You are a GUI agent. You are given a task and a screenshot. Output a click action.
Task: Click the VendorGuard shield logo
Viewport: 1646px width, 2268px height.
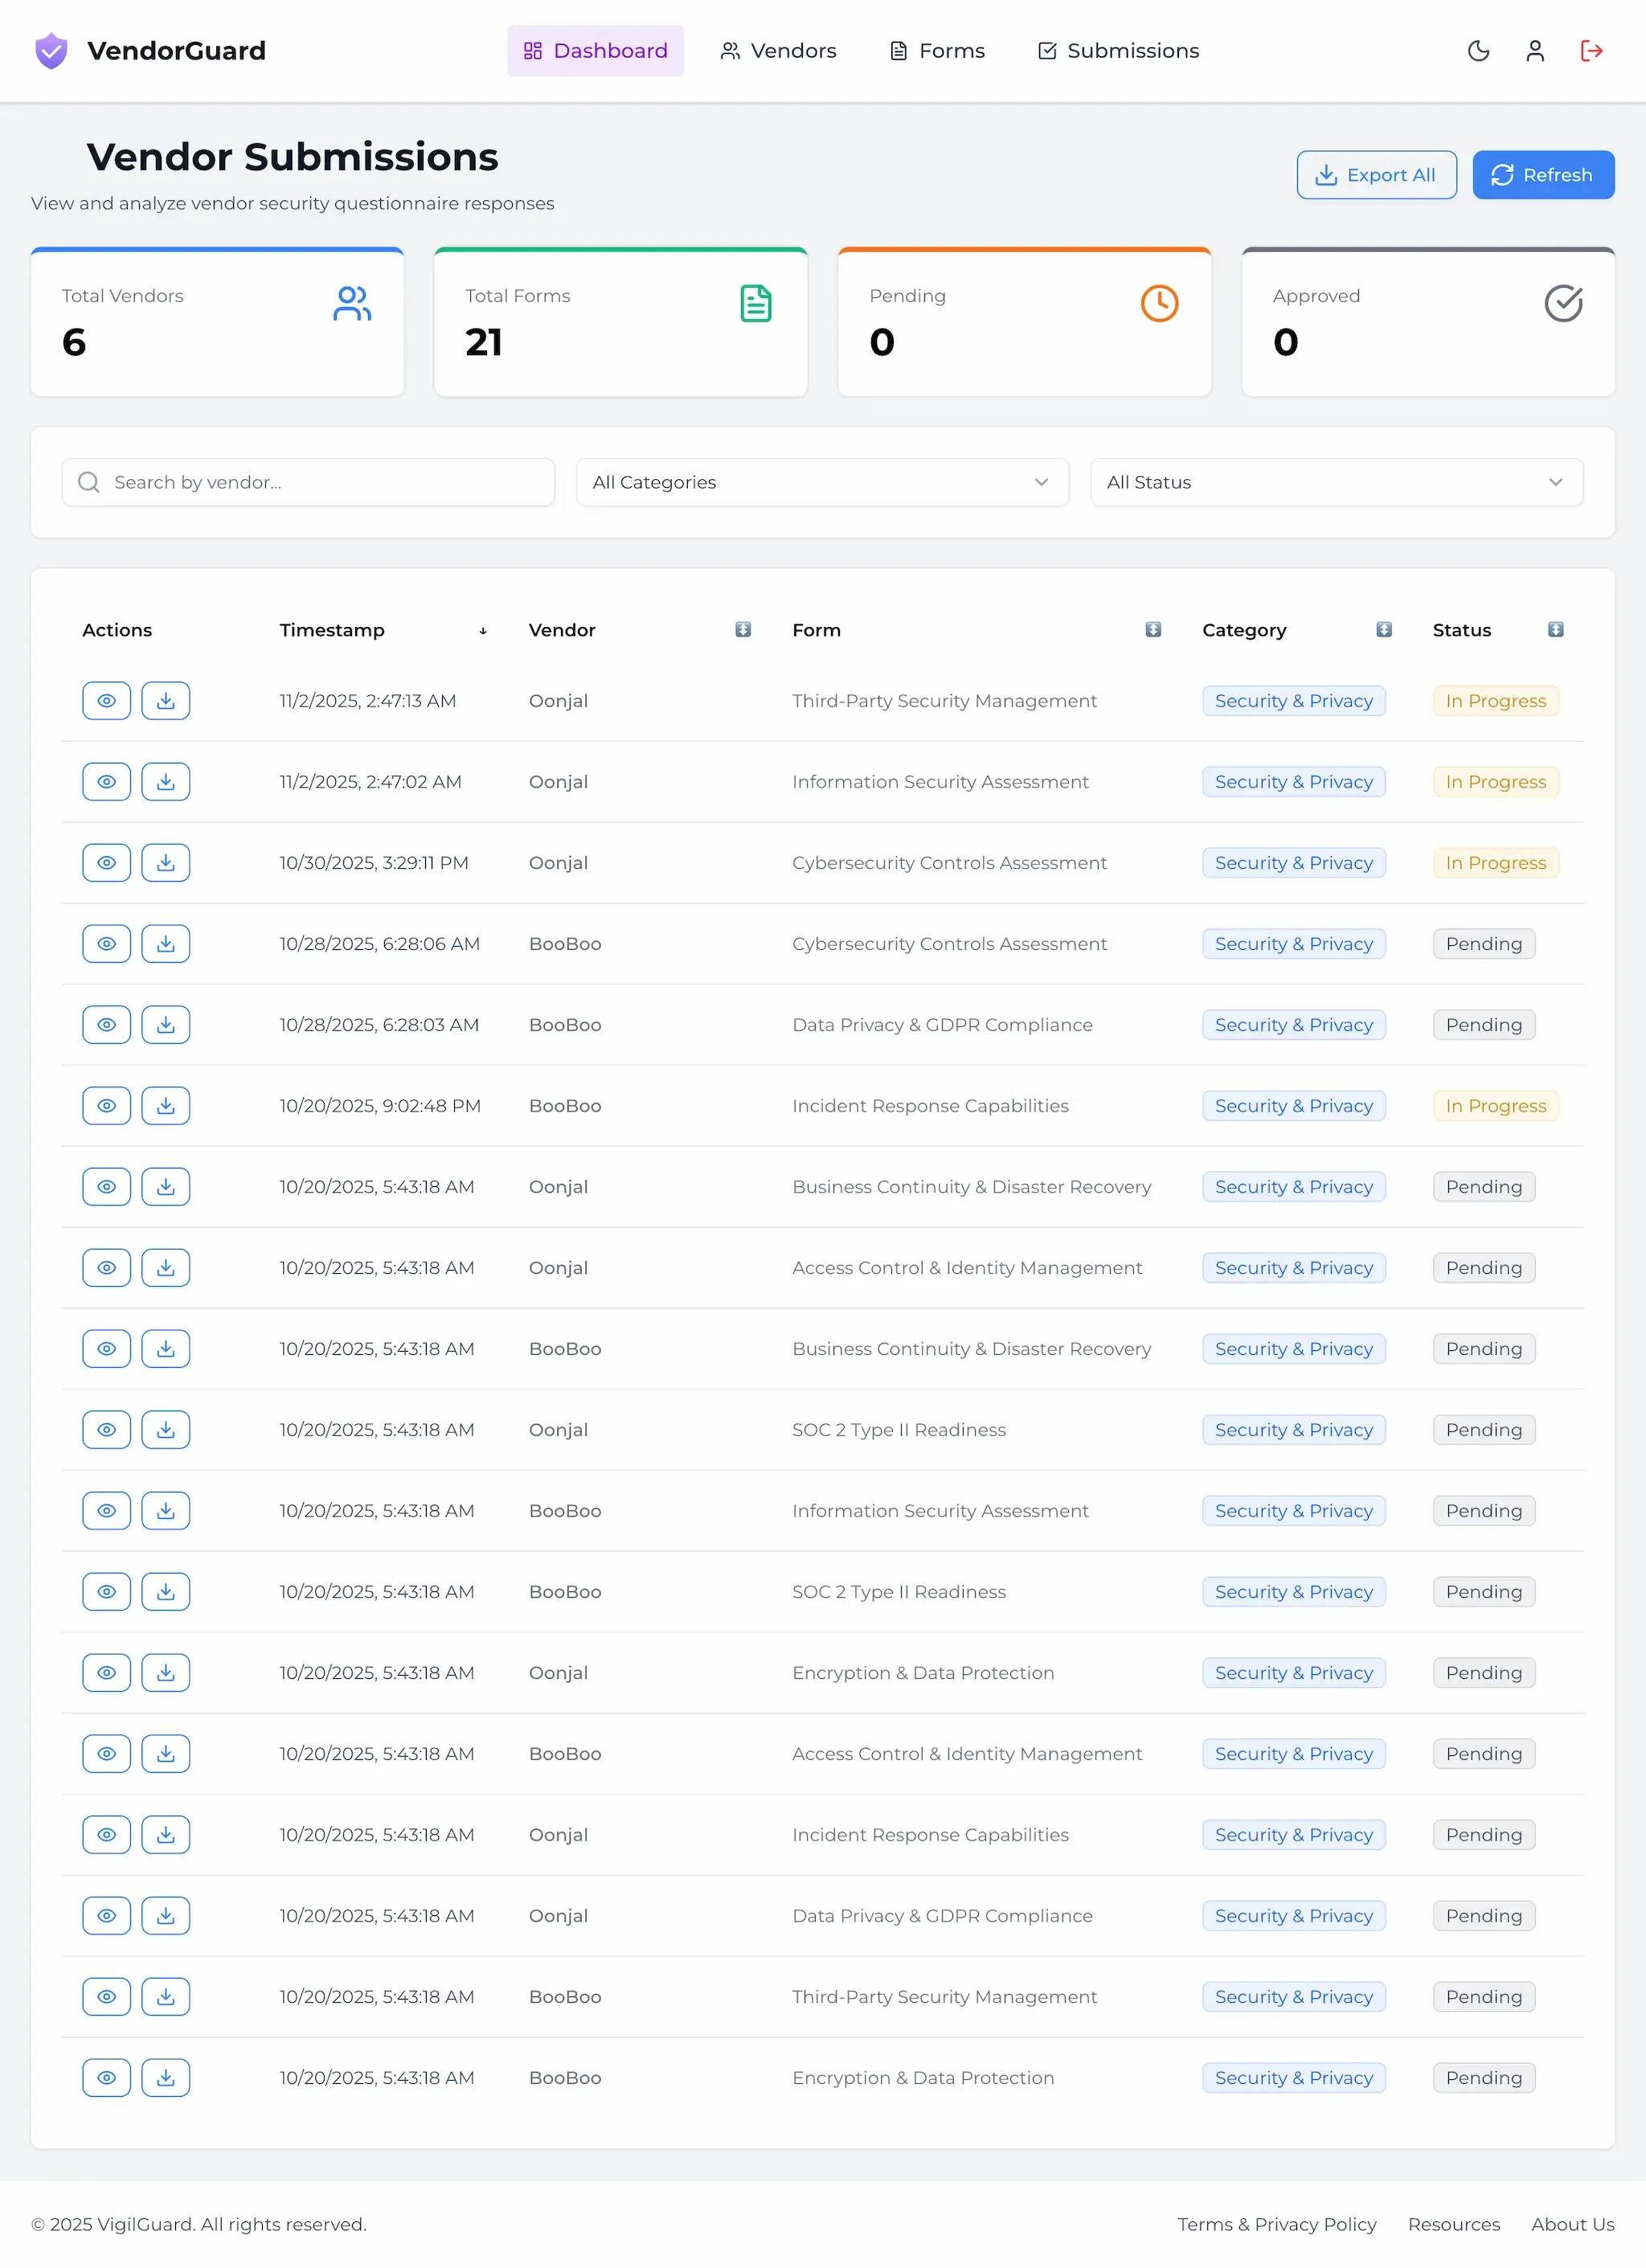50,50
